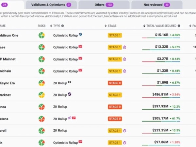Image resolution: width=196 pixels, height=147 pixels.
Task: Open the Scroll risk pie icon
Action: (x=41, y=131)
